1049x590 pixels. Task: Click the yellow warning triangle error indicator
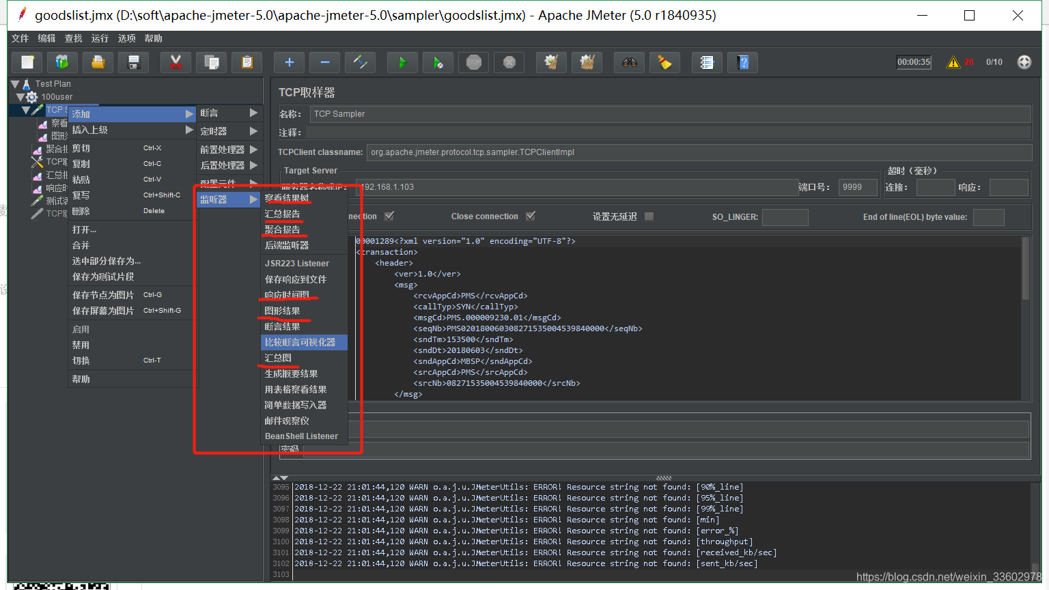pyautogui.click(x=953, y=62)
